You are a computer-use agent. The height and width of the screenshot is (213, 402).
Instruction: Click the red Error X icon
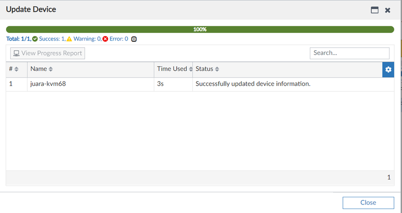(105, 39)
